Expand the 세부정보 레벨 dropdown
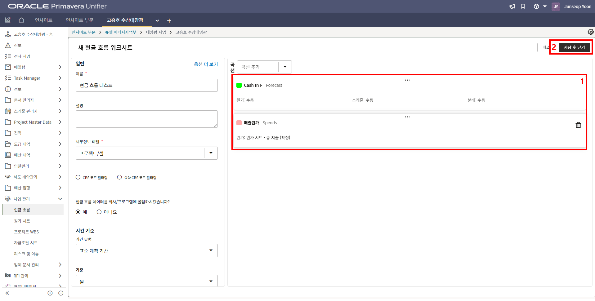 pos(211,153)
